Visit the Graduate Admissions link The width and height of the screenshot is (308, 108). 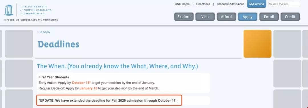coord(230,4)
